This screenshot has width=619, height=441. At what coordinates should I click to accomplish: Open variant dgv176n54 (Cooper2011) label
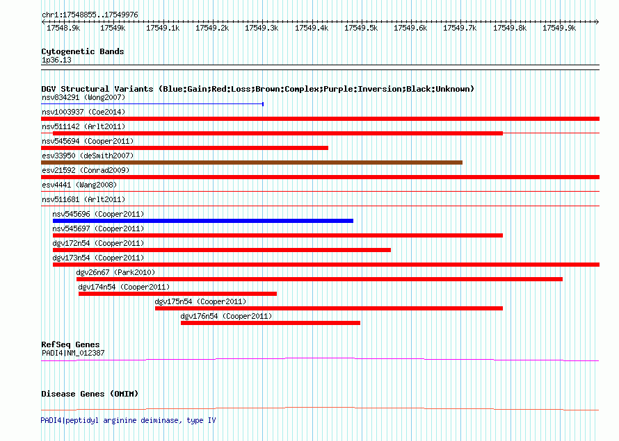point(226,316)
